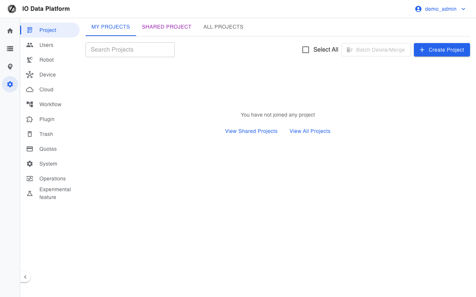476x297 pixels.
Task: Switch to MY PROJECTS tab
Action: click(111, 27)
